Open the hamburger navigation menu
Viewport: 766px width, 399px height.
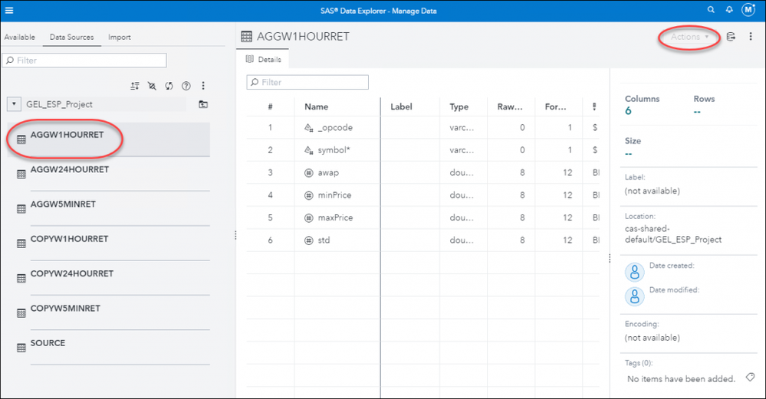click(8, 10)
